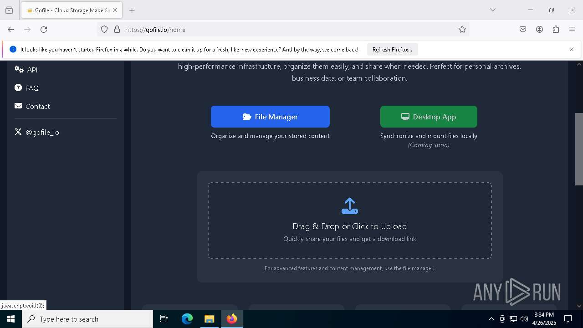Click 'Synchronize and mount files locally' text
This screenshot has height=328, width=583.
click(x=429, y=136)
